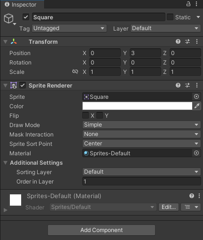Toggle the Inspector lock icon

188,4
